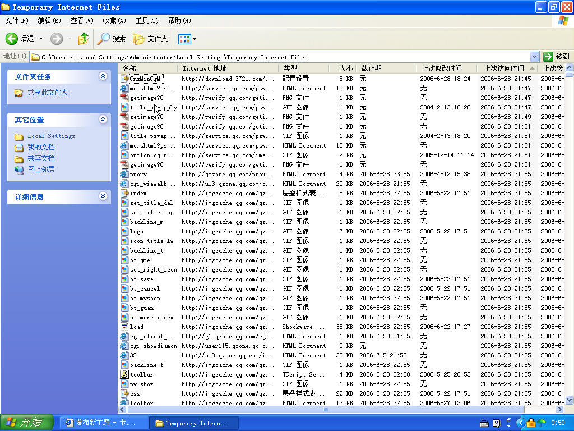This screenshot has width=574, height=431.
Task: Click the My Documents icon in sidebar
Action: [x=19, y=148]
